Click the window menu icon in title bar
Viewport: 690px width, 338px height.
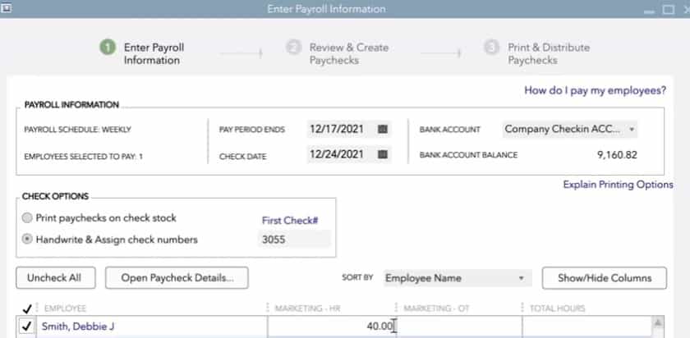coord(7,8)
